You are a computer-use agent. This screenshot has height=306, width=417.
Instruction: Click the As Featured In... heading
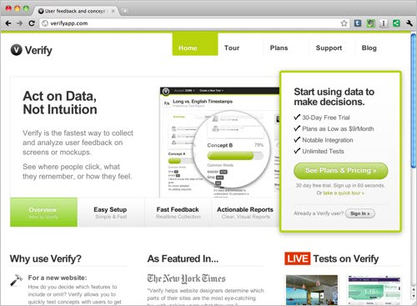(183, 258)
